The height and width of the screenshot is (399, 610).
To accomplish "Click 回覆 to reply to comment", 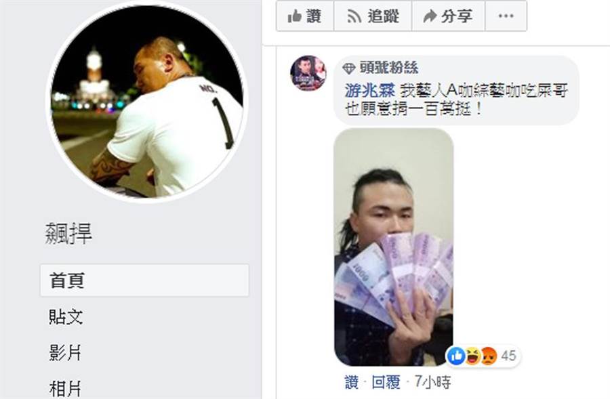I will coord(386,382).
